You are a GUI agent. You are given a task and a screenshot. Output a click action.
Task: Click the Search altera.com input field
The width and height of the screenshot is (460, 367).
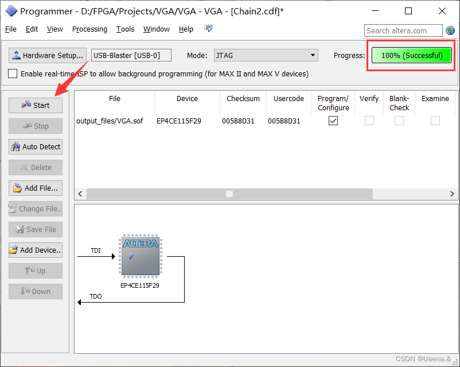403,30
